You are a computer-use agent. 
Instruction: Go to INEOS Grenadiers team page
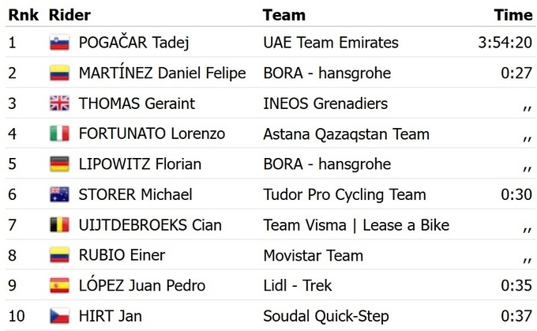(325, 103)
